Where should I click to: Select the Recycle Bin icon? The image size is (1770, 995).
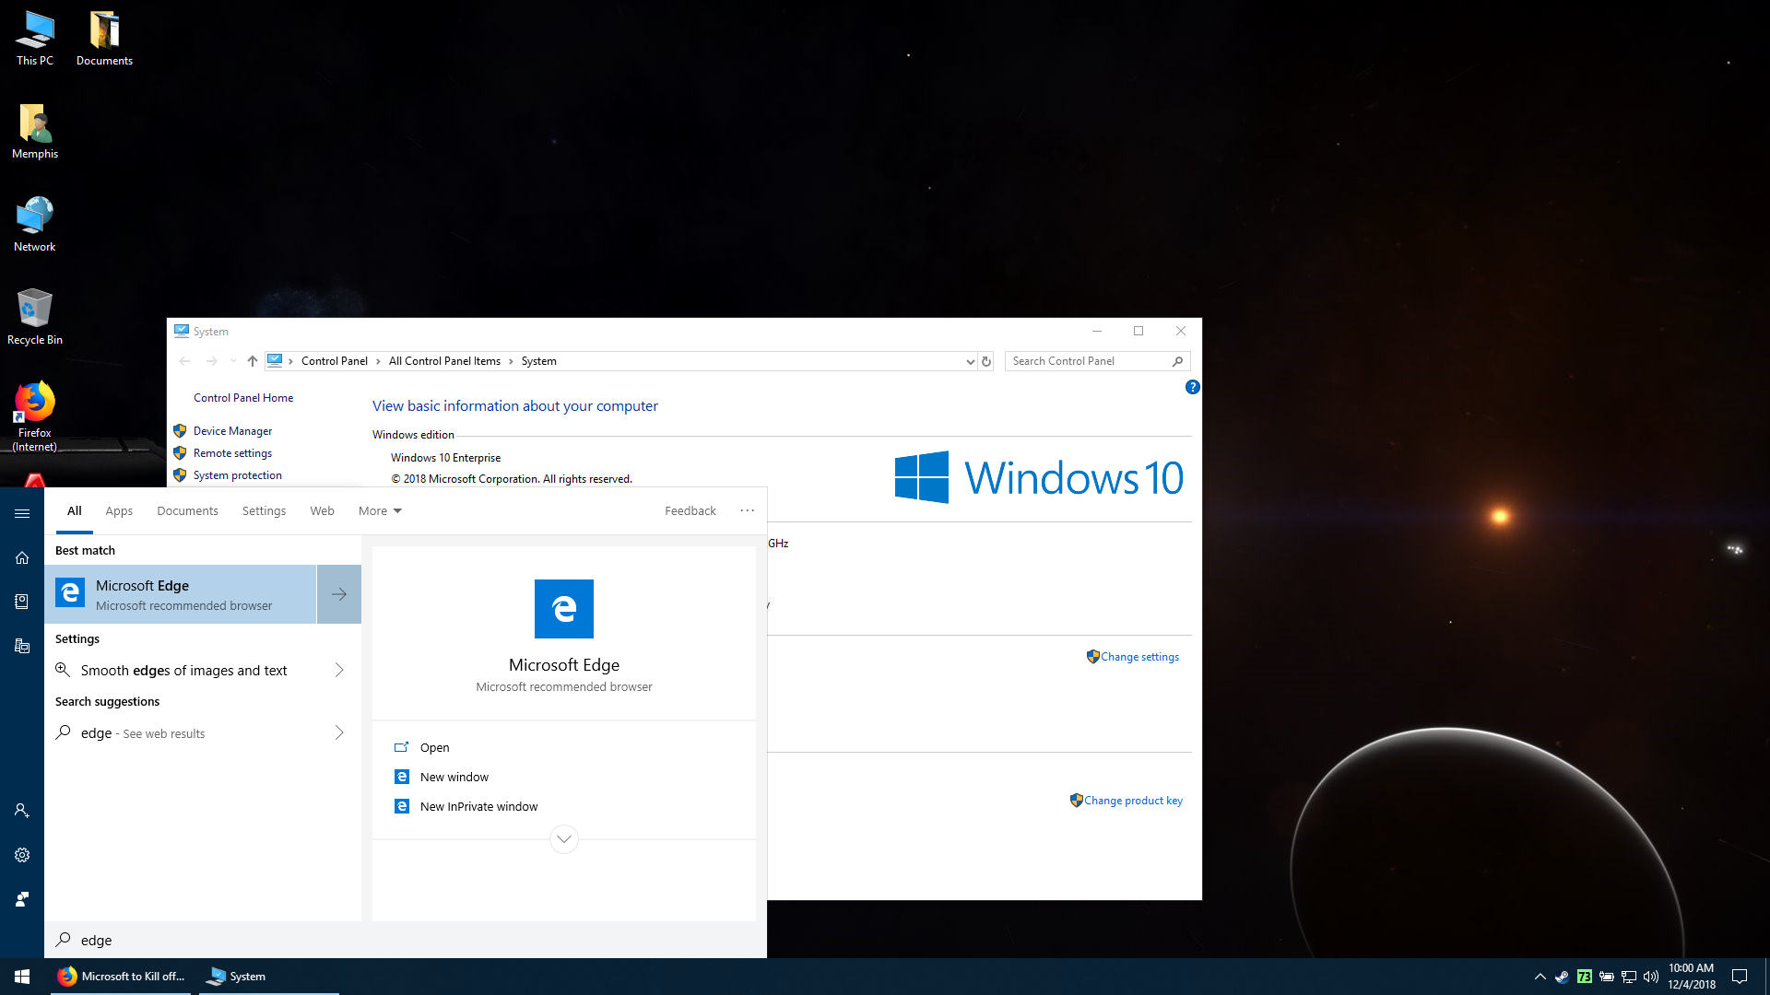[35, 318]
